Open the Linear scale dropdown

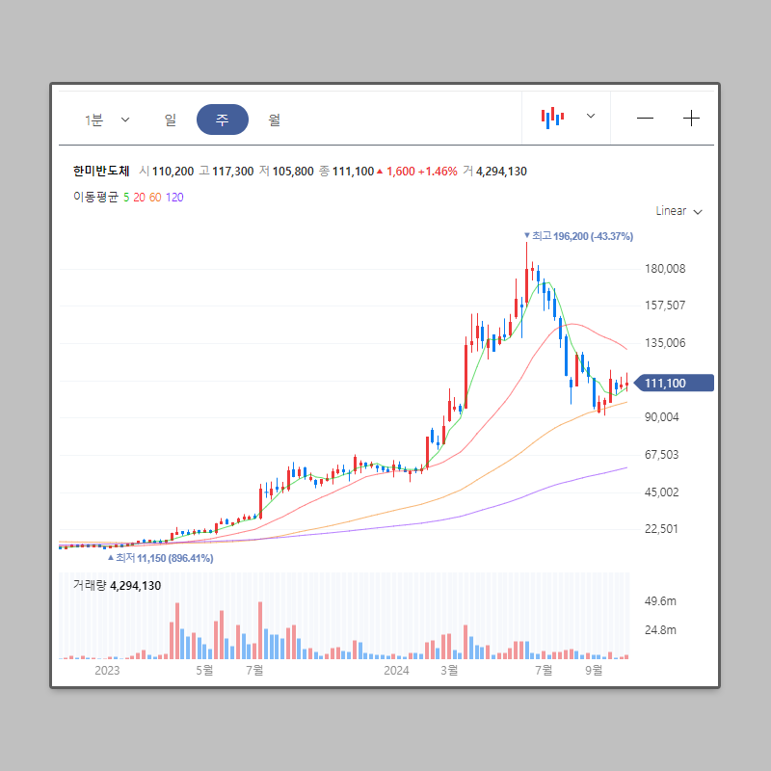tap(678, 211)
